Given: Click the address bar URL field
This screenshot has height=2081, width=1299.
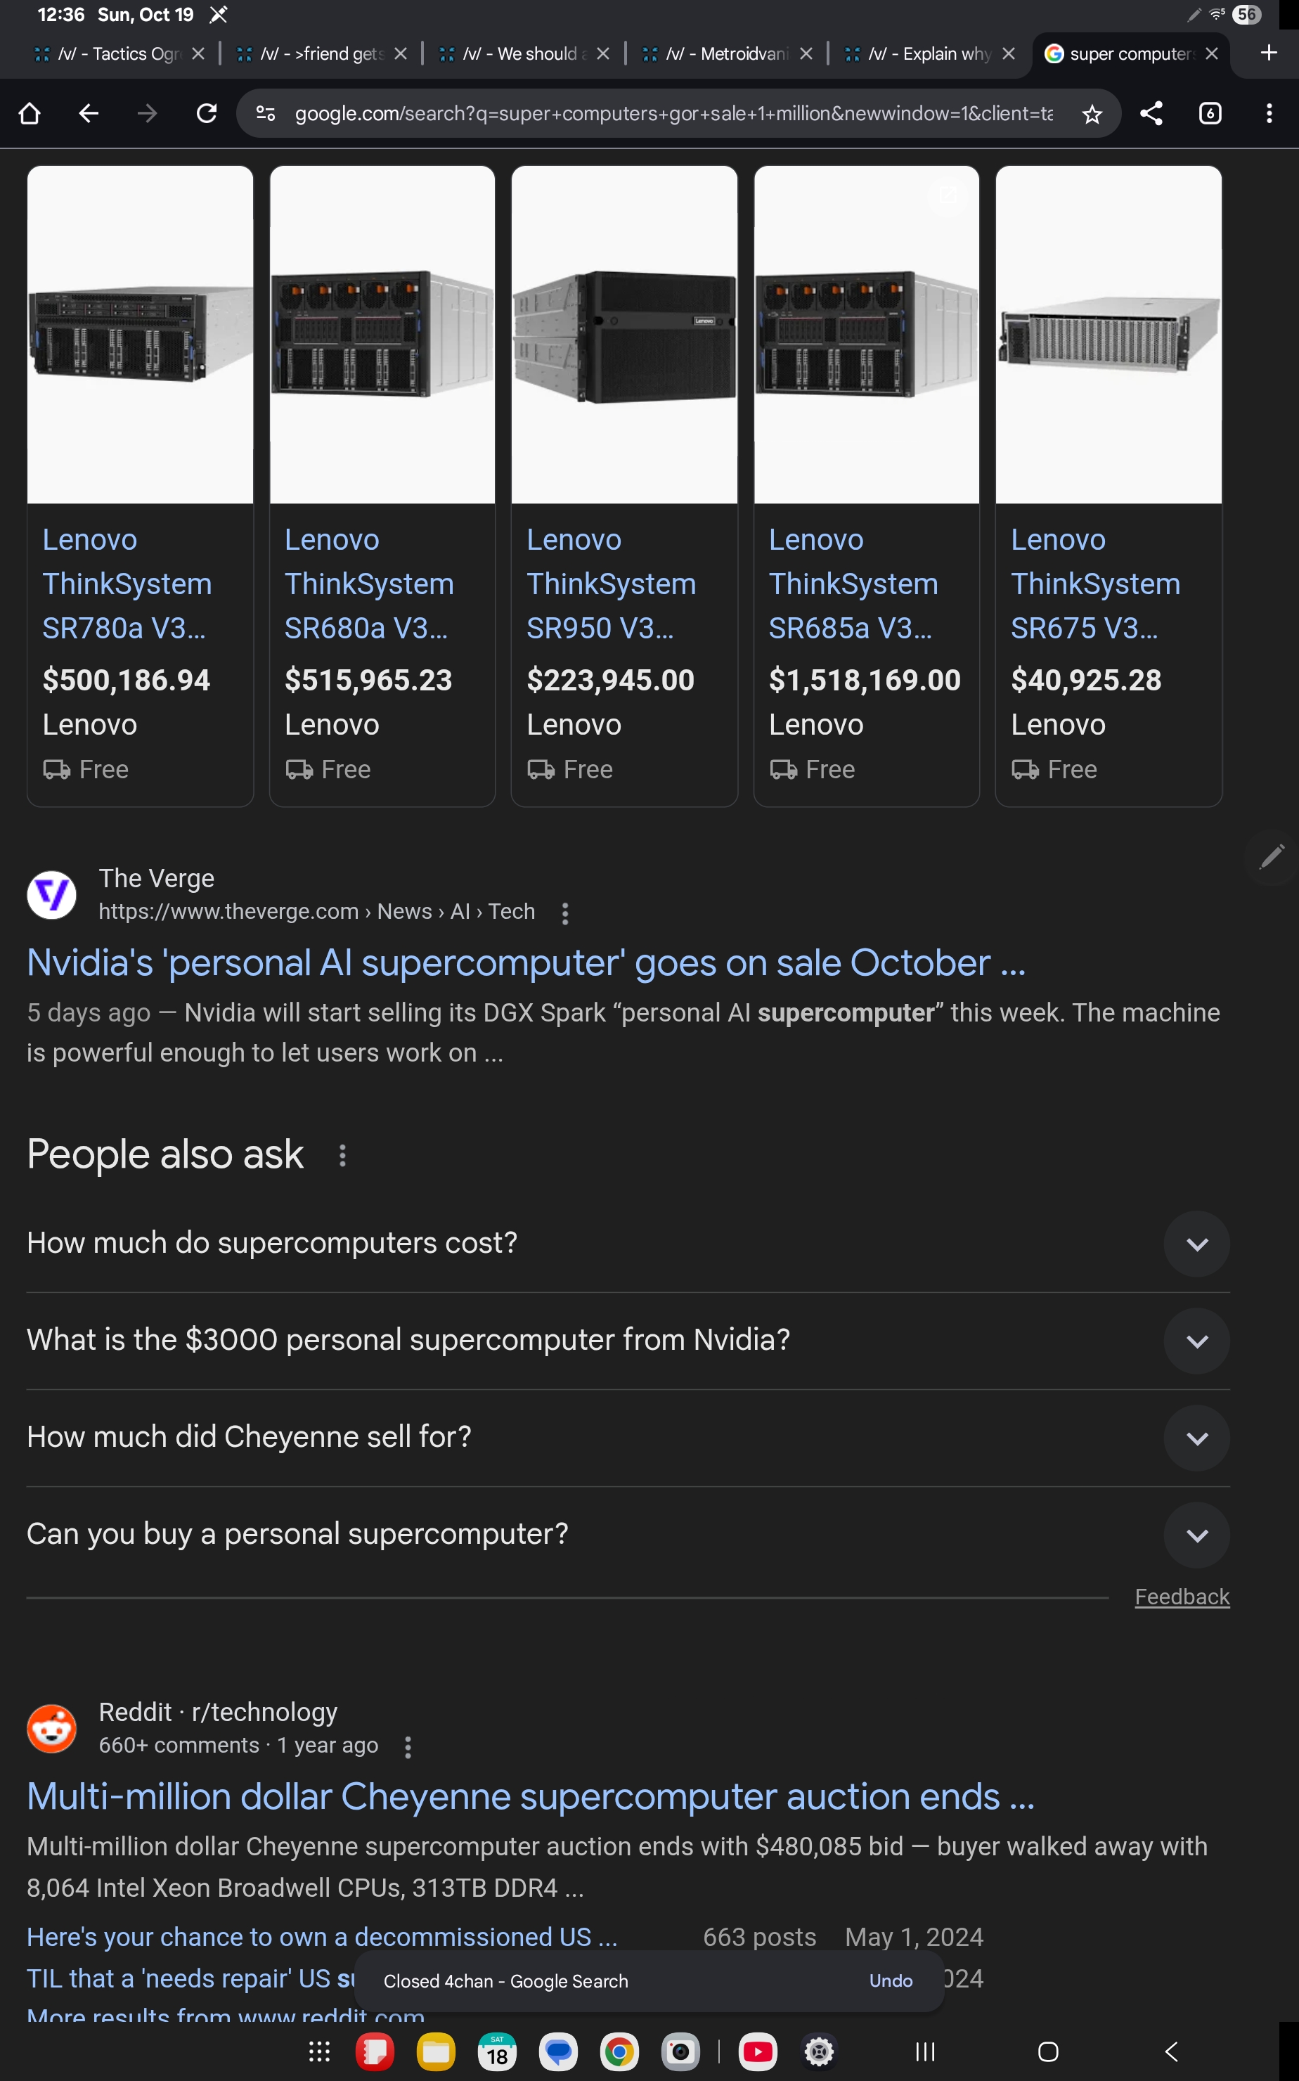Looking at the screenshot, I should (x=673, y=113).
